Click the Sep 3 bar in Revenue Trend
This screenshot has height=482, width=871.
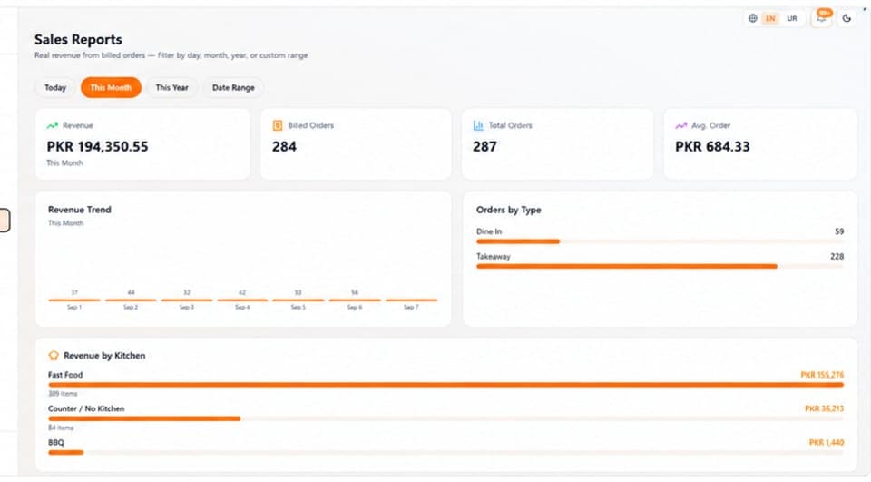click(187, 300)
